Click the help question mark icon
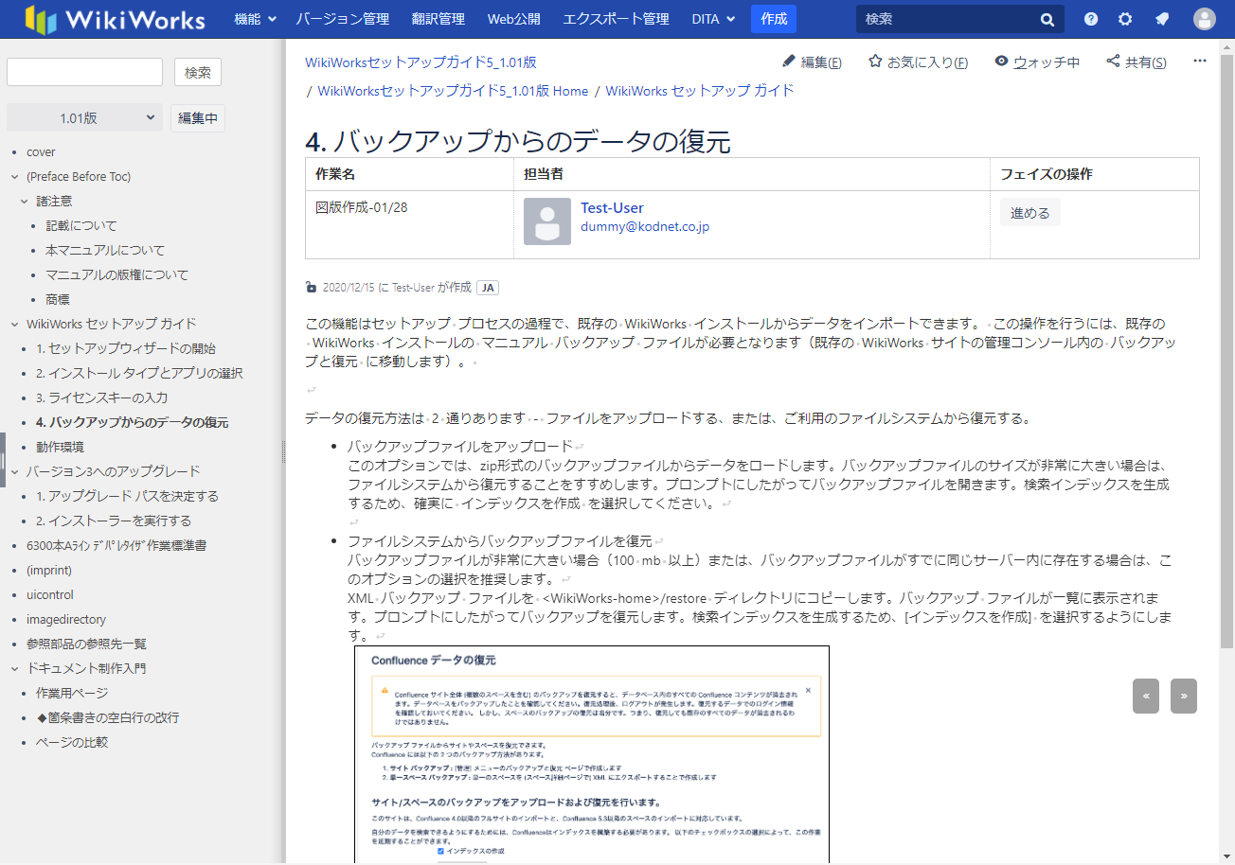 [1091, 19]
